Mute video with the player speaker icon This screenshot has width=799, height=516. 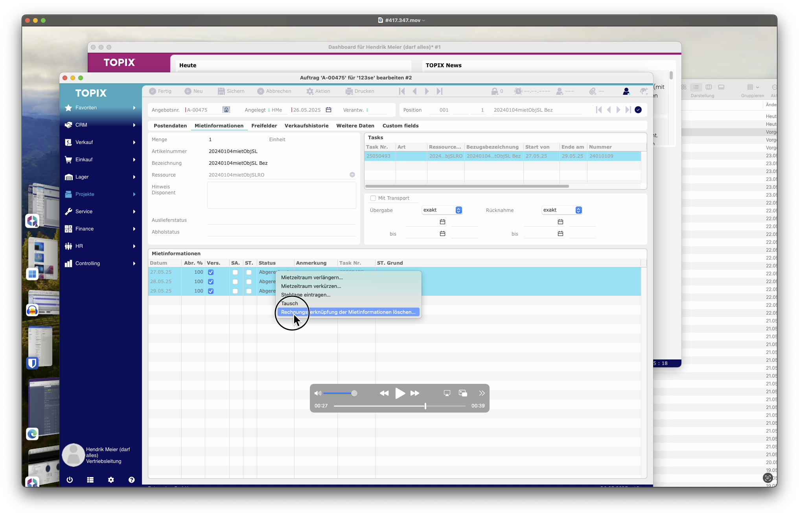[318, 393]
